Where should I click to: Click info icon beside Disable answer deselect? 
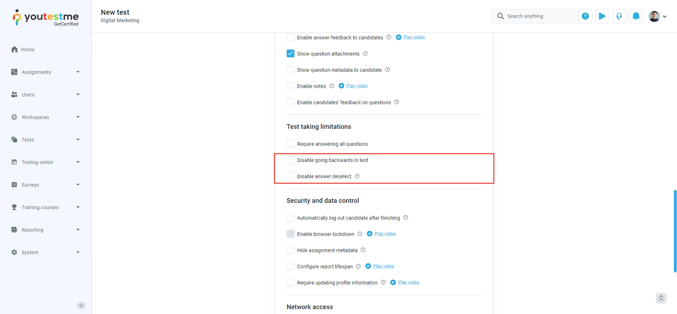coord(357,176)
